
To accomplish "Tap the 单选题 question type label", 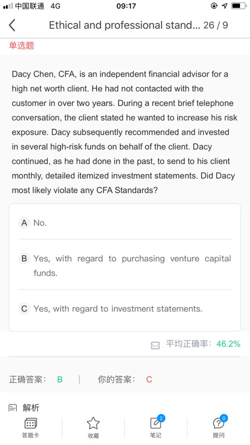I will (x=22, y=45).
